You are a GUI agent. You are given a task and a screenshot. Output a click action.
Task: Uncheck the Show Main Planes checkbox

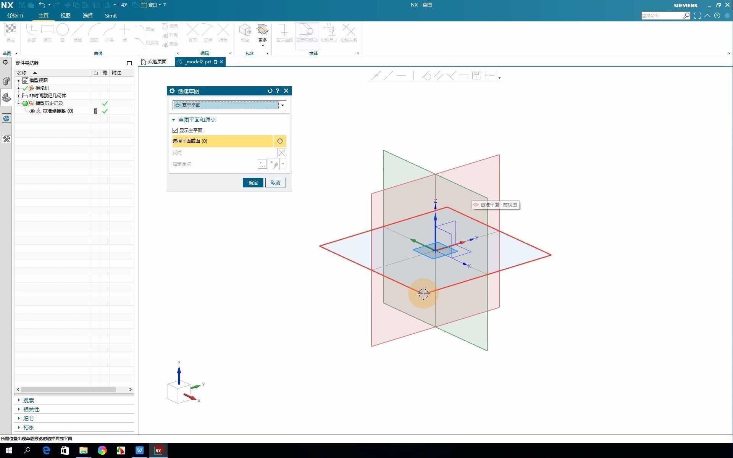click(x=175, y=130)
